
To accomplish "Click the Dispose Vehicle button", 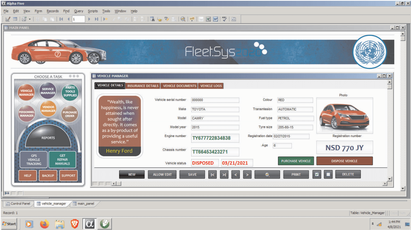I will coord(344,161).
